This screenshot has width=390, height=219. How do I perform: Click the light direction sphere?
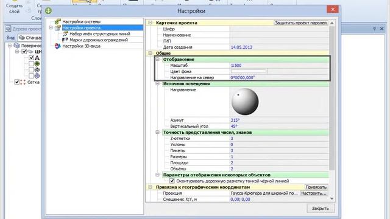coord(245,102)
